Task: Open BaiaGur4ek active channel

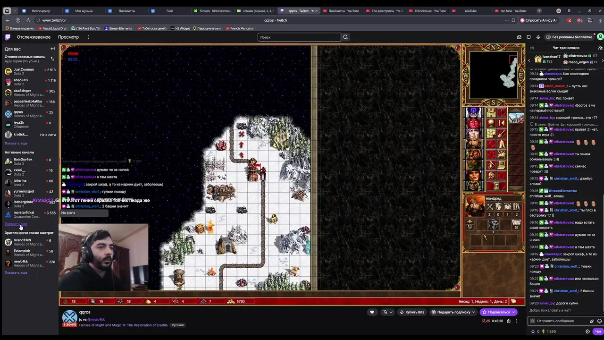Action: (x=29, y=161)
